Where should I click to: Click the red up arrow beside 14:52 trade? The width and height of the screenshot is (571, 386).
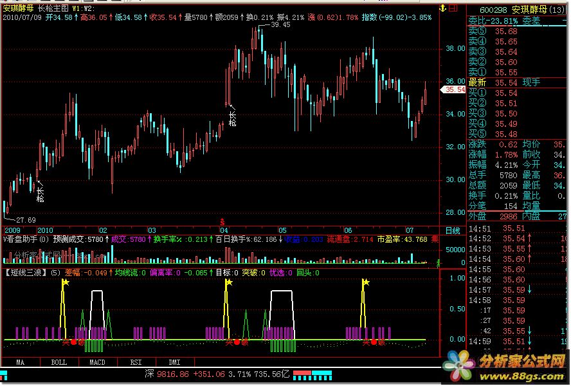click(x=529, y=239)
